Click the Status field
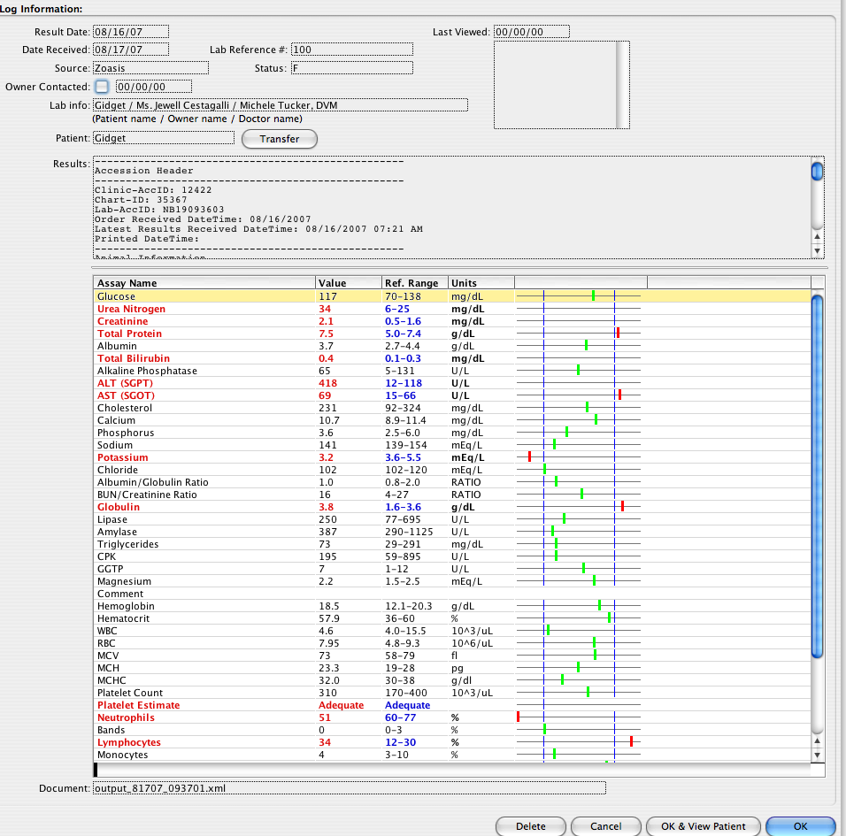 pos(352,68)
